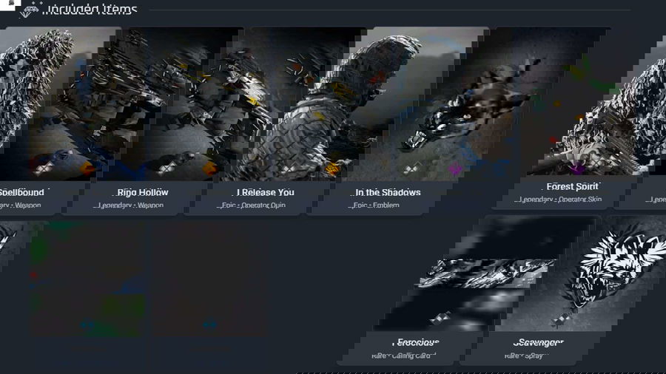Click the In the Shadows title
Image resolution: width=666 pixels, height=374 pixels.
click(388, 192)
